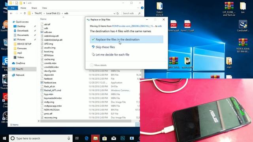This screenshot has width=253, height=142.
Task: Activate Cortana microphone in taskbar search
Action: pos(69,138)
